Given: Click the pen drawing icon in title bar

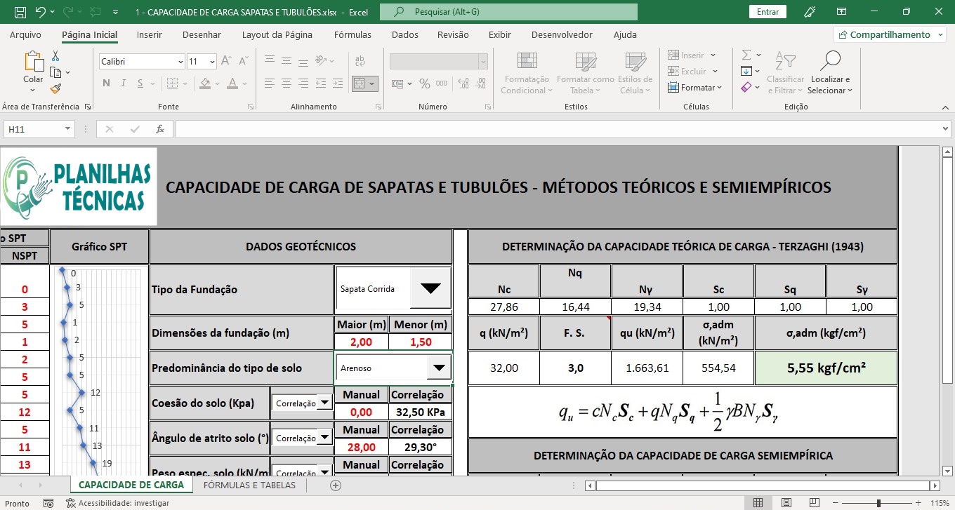Looking at the screenshot, I should pyautogui.click(x=810, y=12).
